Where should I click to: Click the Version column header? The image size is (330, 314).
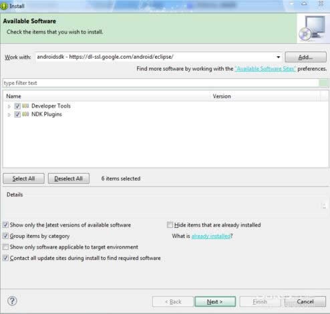pyautogui.click(x=265, y=96)
